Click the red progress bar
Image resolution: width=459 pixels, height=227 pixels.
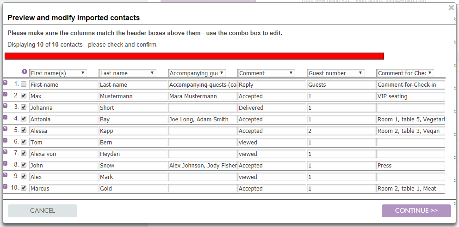pyautogui.click(x=194, y=56)
